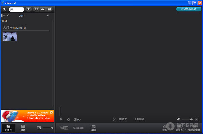203x134 pixels.
Task: Click the 一键修正 one-click fix button
Action: pyautogui.click(x=120, y=119)
